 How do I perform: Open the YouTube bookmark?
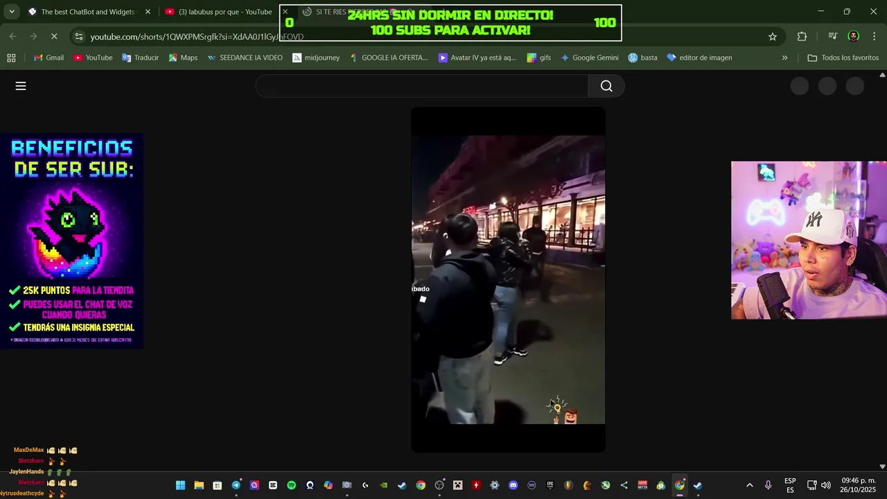click(93, 58)
